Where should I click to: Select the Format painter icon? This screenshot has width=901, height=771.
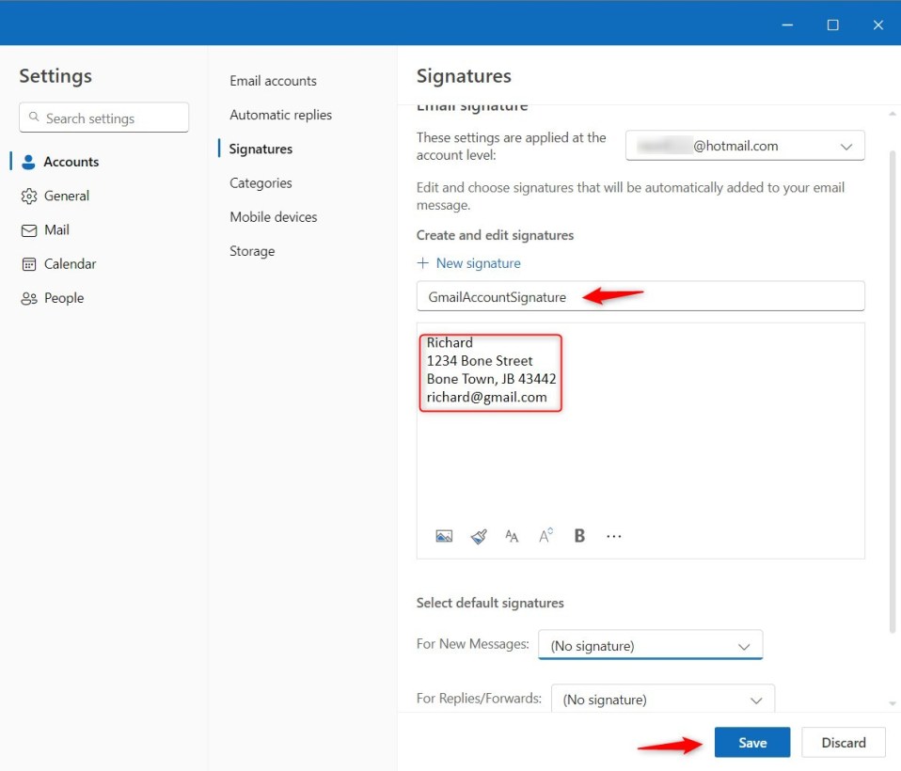478,536
